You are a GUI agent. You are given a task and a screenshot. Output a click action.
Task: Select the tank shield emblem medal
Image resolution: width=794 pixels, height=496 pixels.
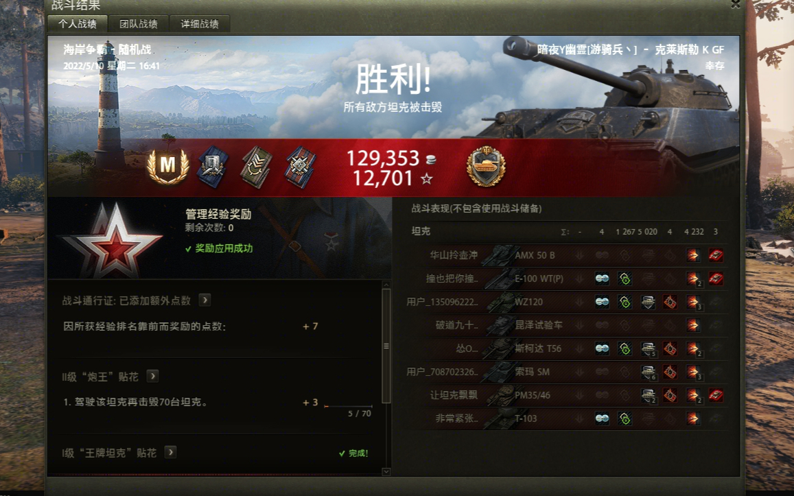pyautogui.click(x=486, y=167)
